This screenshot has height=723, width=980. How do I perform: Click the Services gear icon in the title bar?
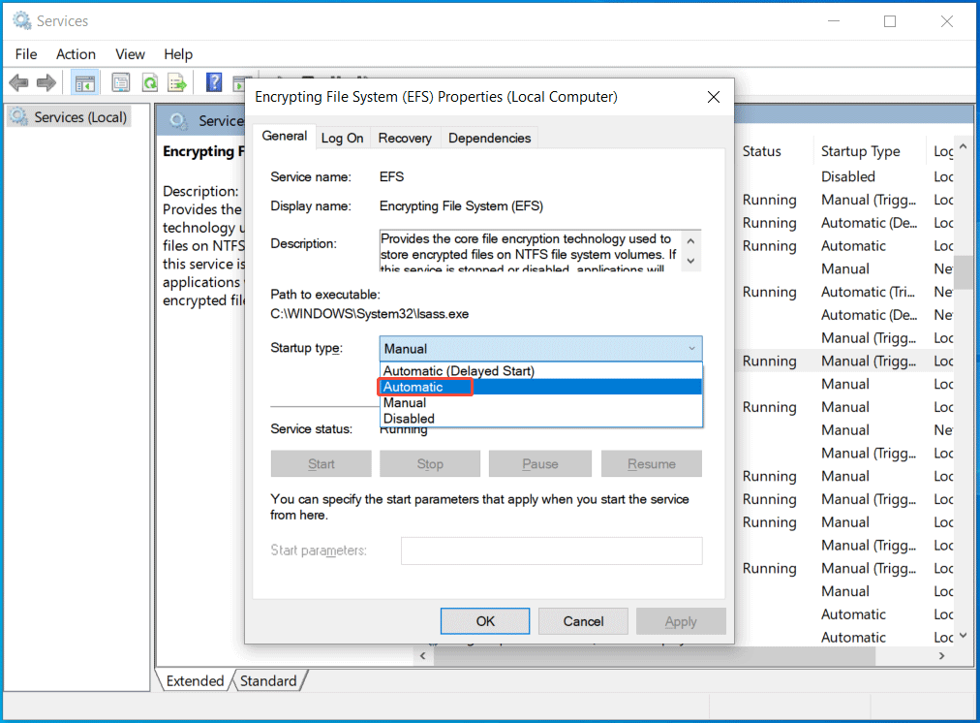pyautogui.click(x=19, y=19)
